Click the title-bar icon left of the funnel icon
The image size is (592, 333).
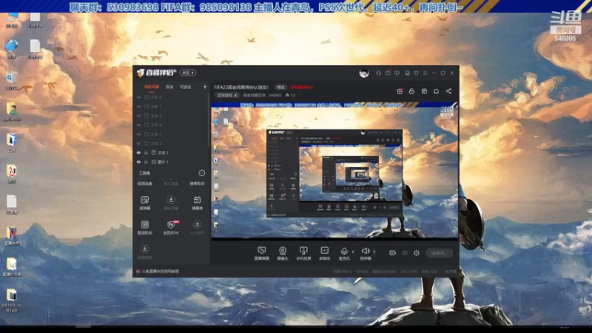407,73
